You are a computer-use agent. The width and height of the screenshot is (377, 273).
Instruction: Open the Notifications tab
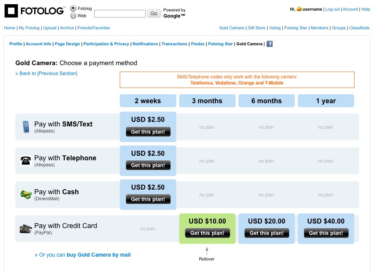click(x=145, y=44)
